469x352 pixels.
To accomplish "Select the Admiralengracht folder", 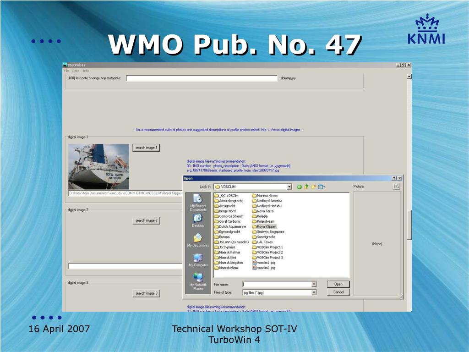I will (x=229, y=201).
